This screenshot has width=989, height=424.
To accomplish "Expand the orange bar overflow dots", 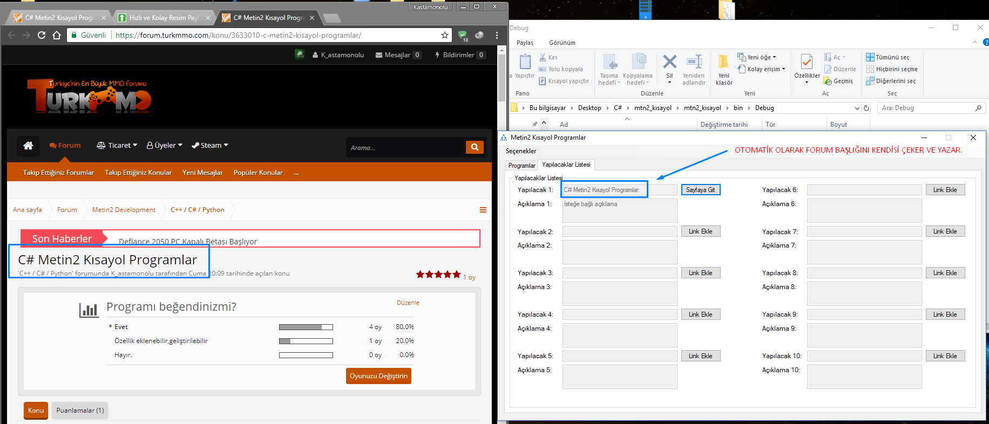I will point(296,173).
